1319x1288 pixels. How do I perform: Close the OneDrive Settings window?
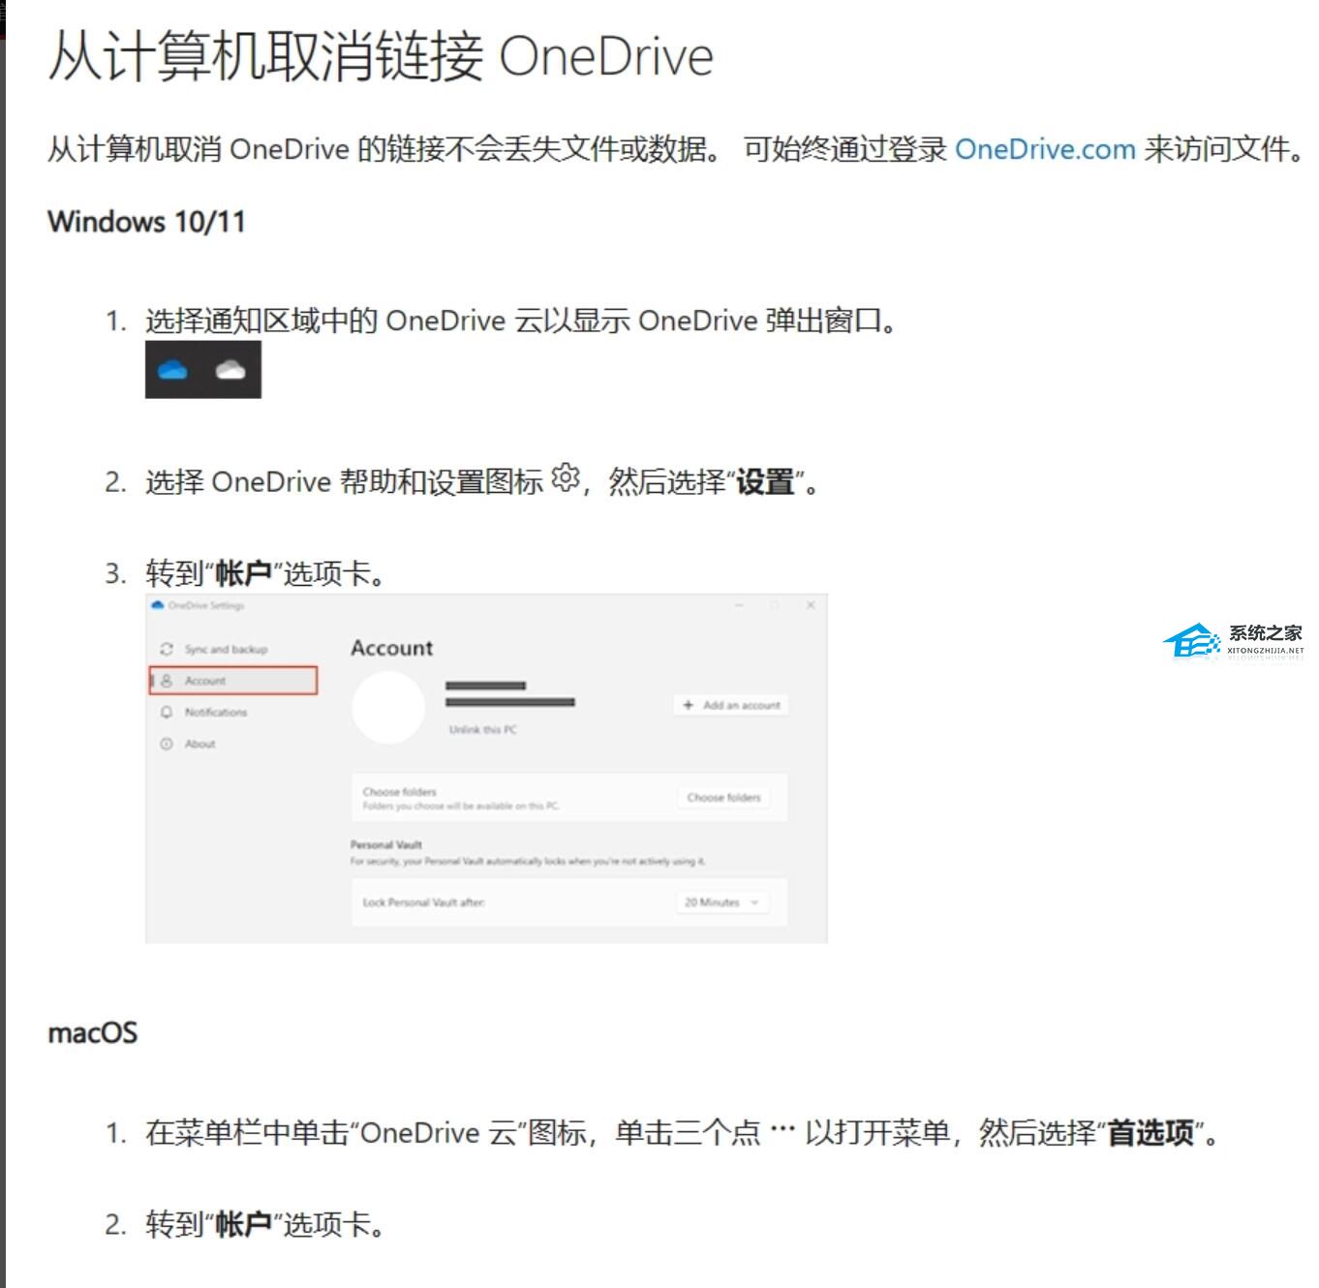click(x=811, y=605)
